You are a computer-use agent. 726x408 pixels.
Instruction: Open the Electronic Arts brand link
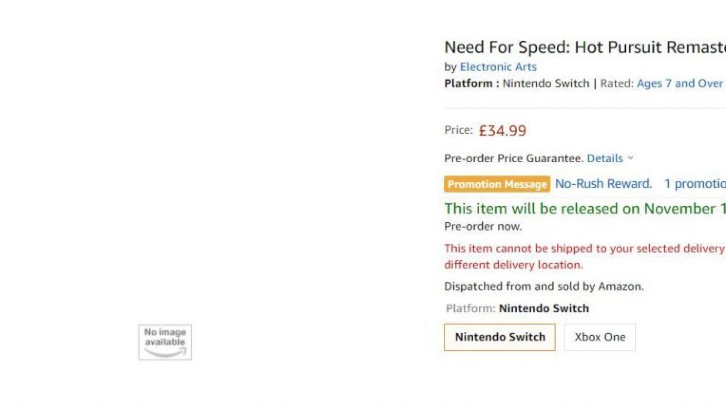[x=498, y=67]
